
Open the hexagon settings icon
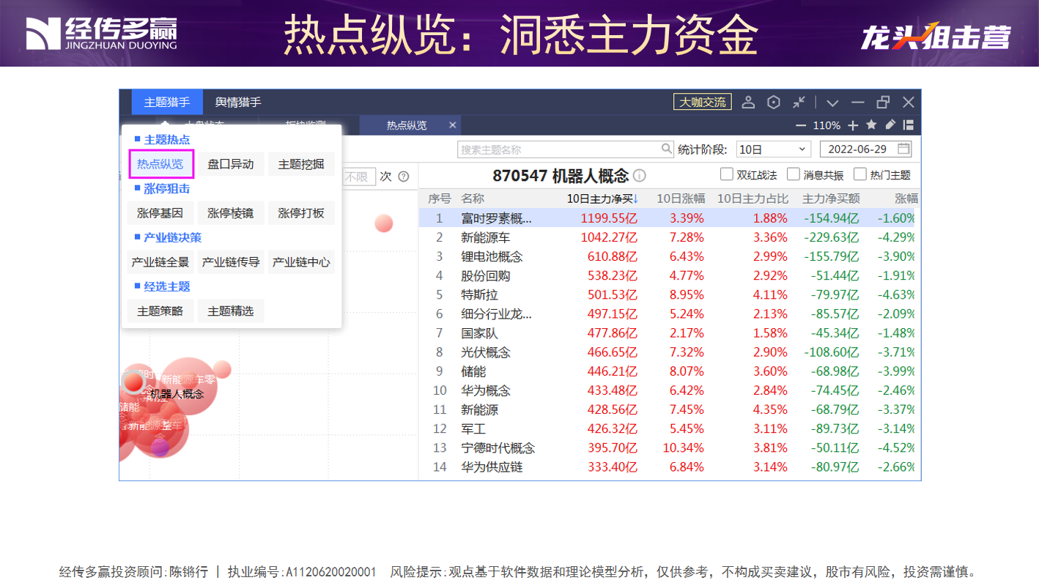pos(774,103)
